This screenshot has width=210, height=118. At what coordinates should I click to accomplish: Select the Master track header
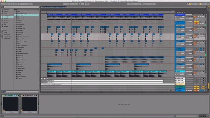(180, 90)
